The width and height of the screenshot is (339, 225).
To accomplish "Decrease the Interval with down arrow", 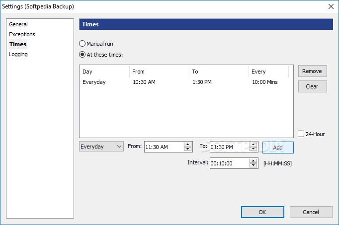I will tap(253, 165).
